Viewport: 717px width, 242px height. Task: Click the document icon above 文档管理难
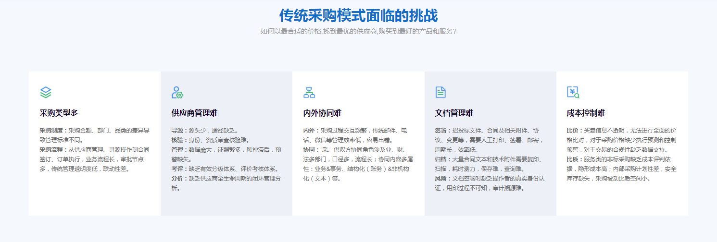[x=440, y=92]
